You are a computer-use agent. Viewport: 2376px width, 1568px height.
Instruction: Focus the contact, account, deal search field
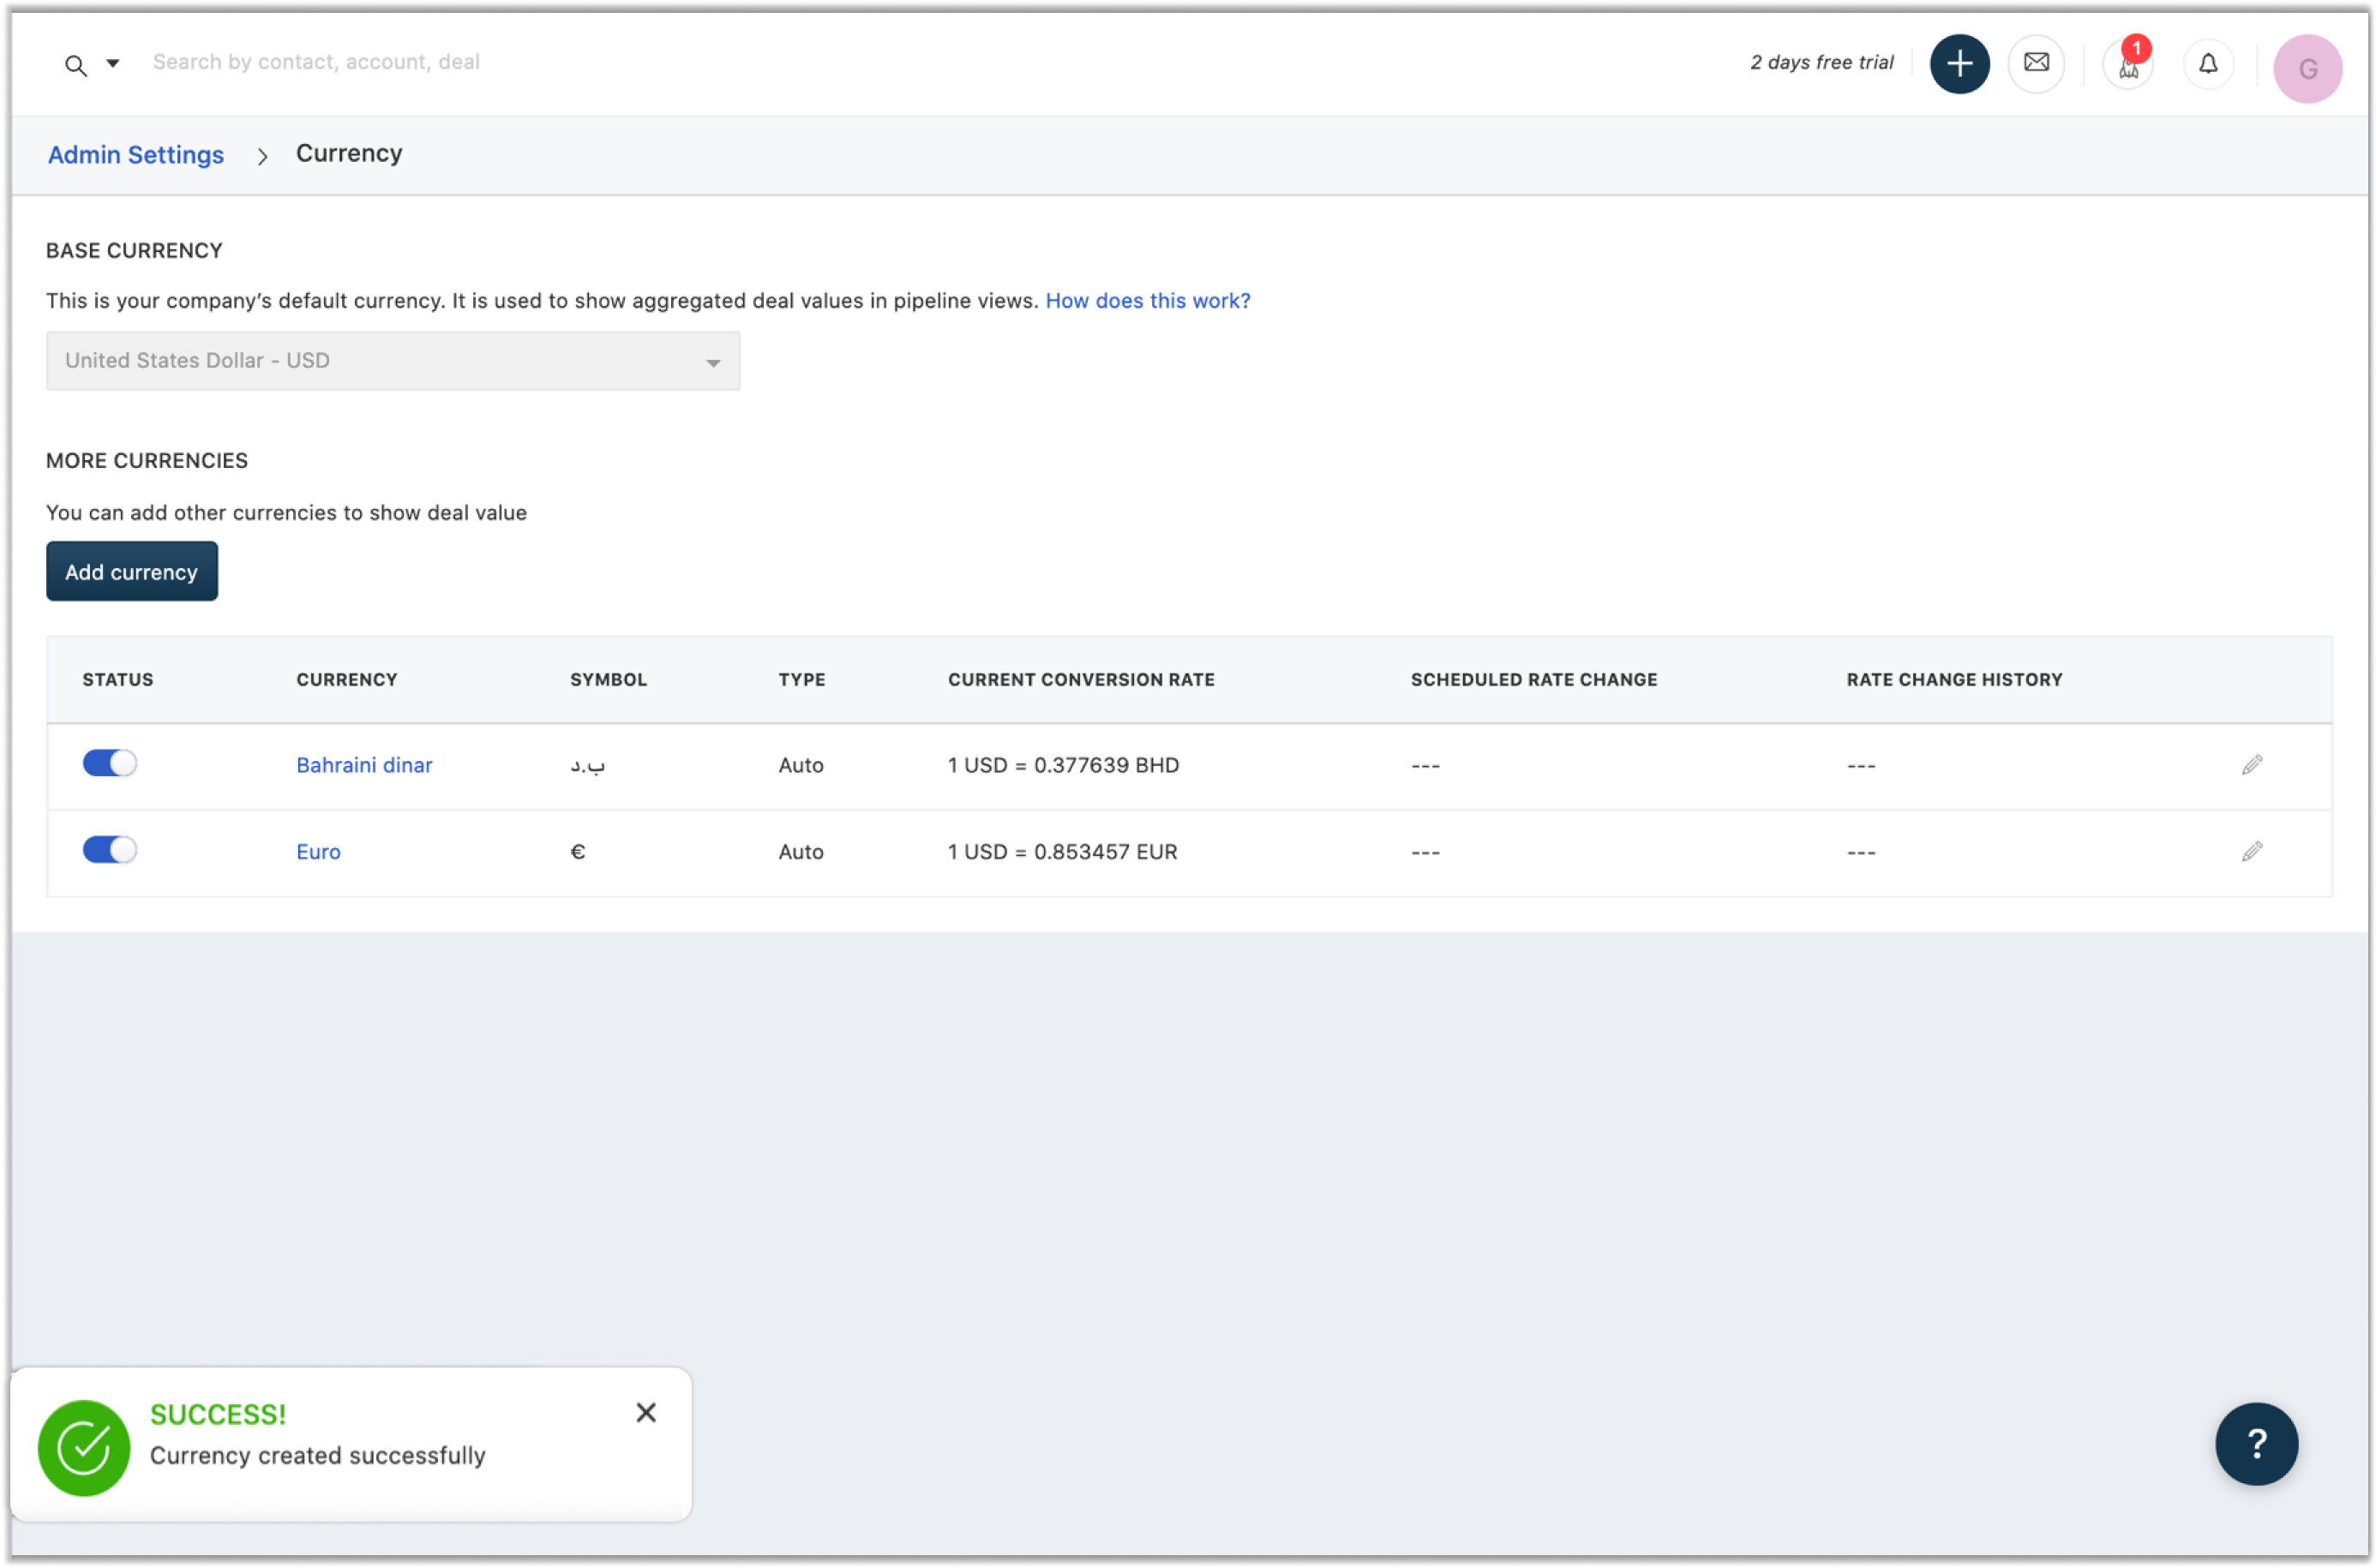[x=316, y=62]
